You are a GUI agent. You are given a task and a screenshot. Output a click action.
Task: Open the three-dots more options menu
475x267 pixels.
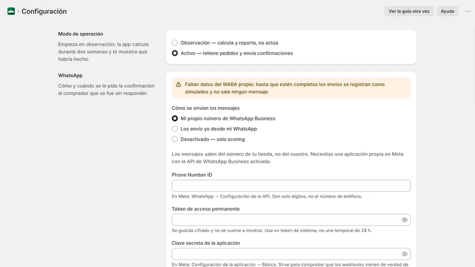click(x=468, y=11)
